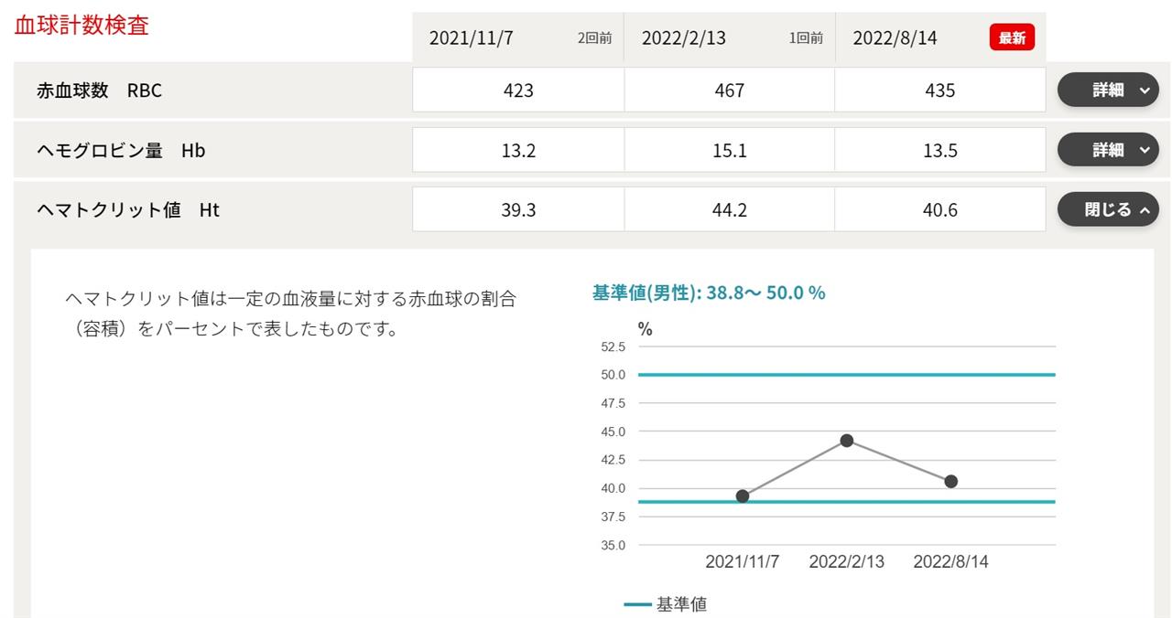This screenshot has height=618, width=1172.
Task: Click RBC value 435
Action: pos(940,91)
